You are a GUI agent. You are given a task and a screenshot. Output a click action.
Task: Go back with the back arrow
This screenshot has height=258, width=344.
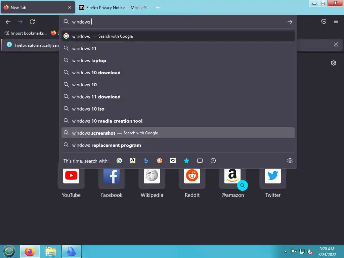point(8,22)
